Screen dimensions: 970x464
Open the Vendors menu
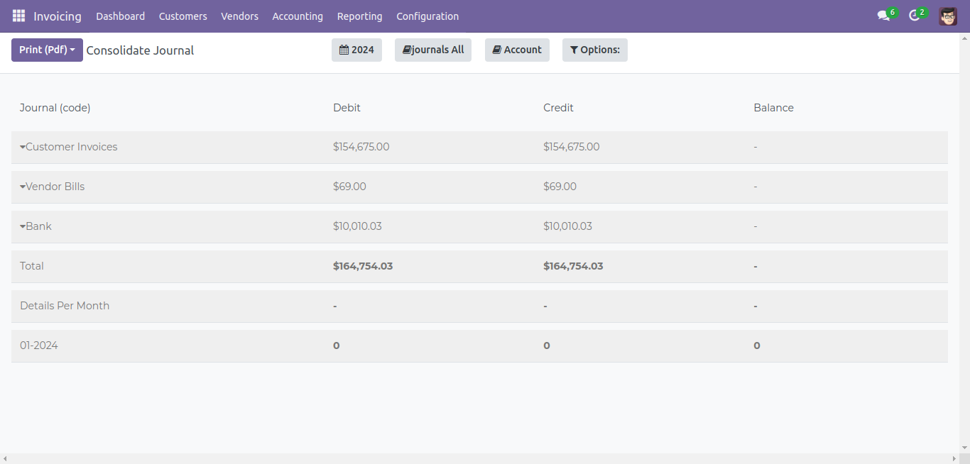239,16
